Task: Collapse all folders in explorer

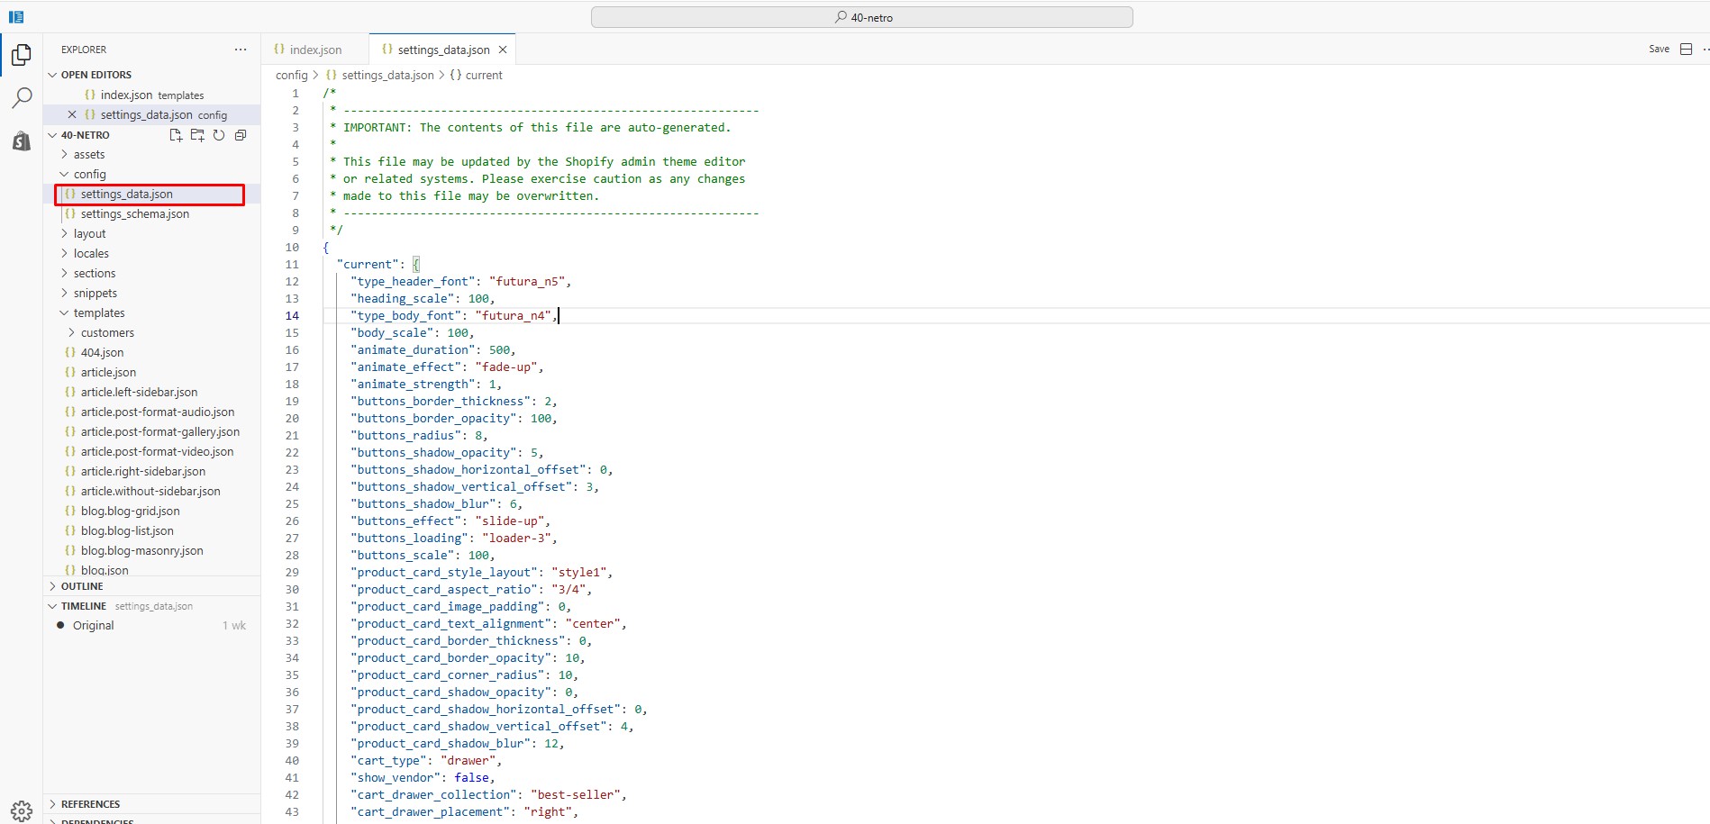Action: [x=241, y=135]
